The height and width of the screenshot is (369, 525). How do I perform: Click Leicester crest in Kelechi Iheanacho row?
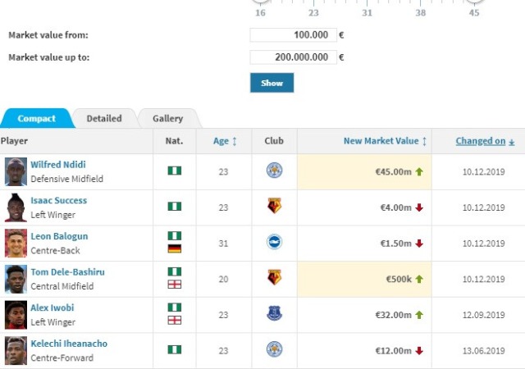pyautogui.click(x=274, y=350)
